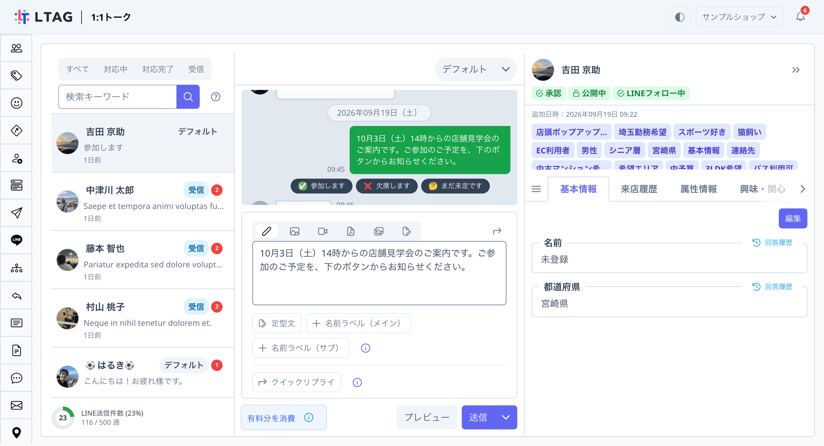Screen dimensions: 824x446
Task: Open the サンプルショップ account dropdown
Action: [739, 17]
